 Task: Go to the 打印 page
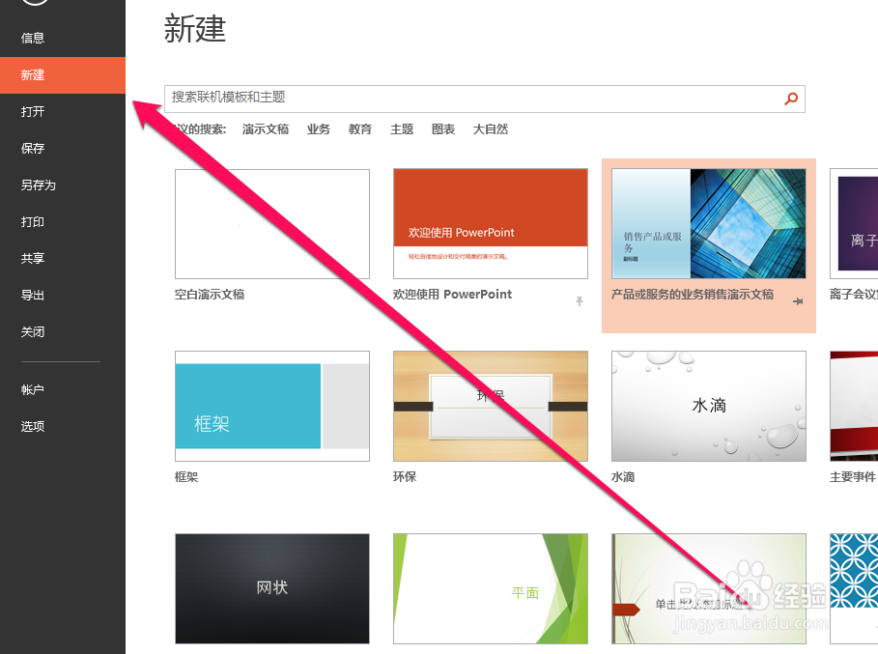[x=33, y=222]
